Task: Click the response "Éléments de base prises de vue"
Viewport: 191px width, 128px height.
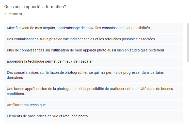Action: coord(47,116)
